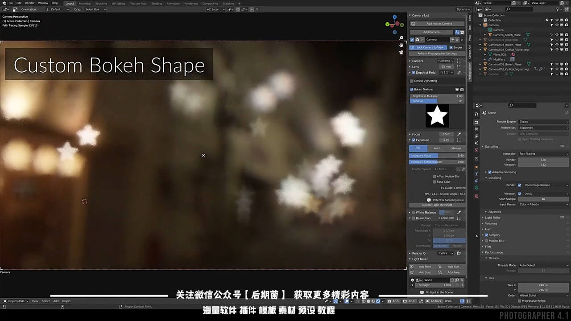The image size is (571, 321).
Task: Click the outliner filter funnel icon
Action: coord(557,9)
